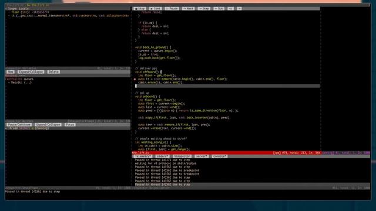Click the Out step-out button
This screenshot has height=211, width=376.
point(219,8)
